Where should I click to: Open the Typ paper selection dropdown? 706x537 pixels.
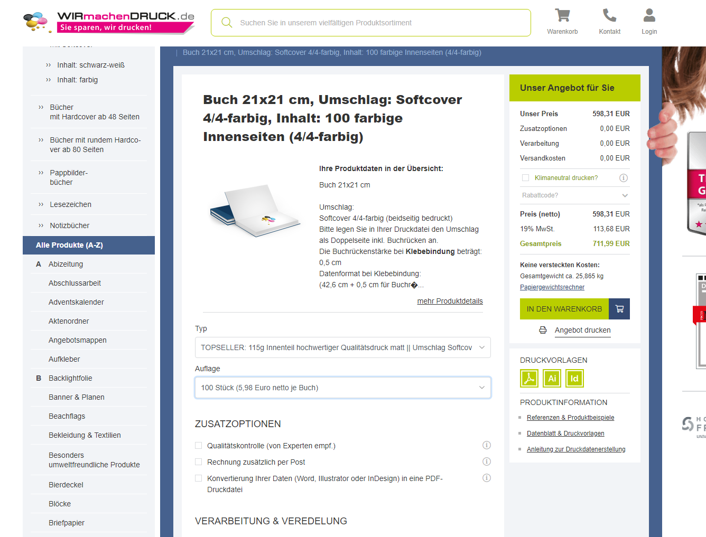click(342, 347)
